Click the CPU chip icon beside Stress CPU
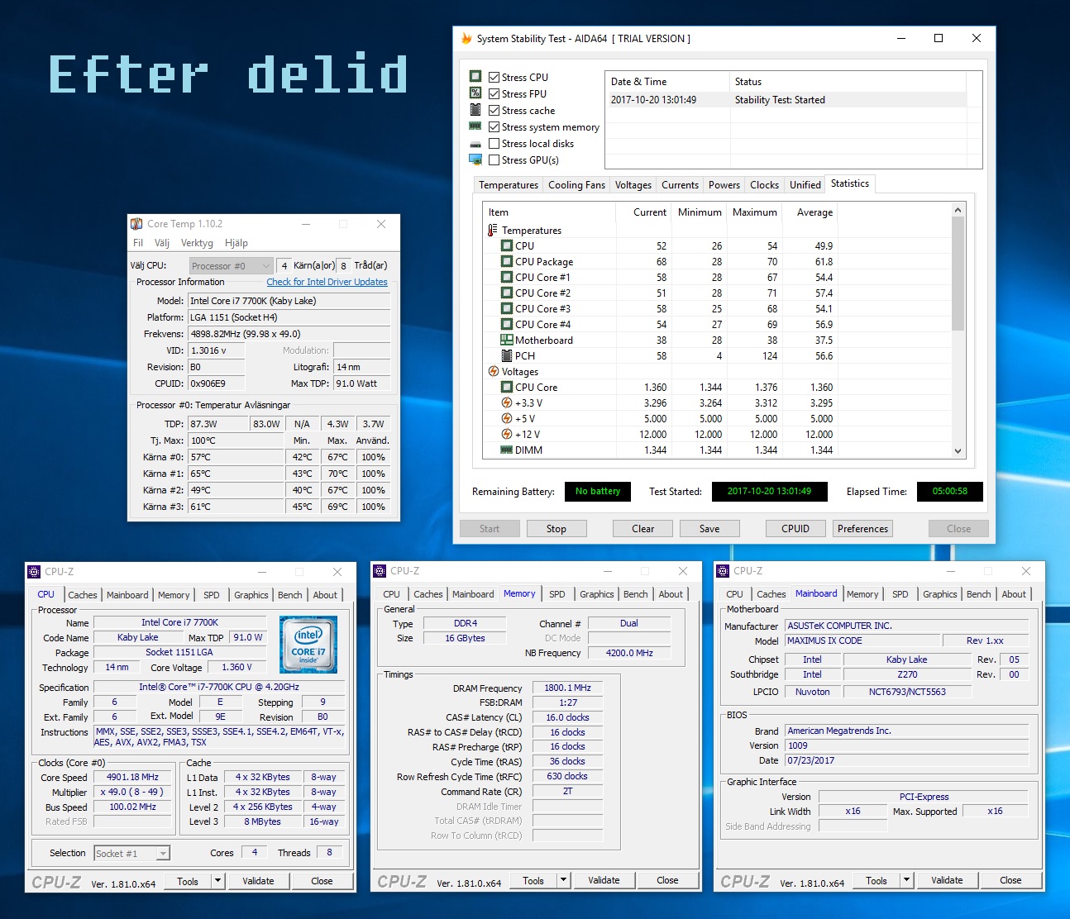 [475, 76]
